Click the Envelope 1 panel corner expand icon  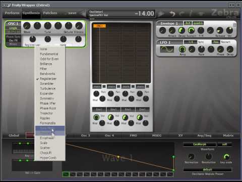[235, 25]
